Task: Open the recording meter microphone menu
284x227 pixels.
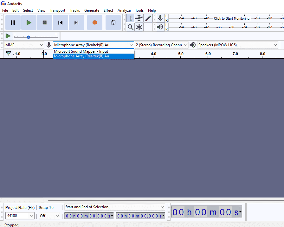Action: [160, 18]
